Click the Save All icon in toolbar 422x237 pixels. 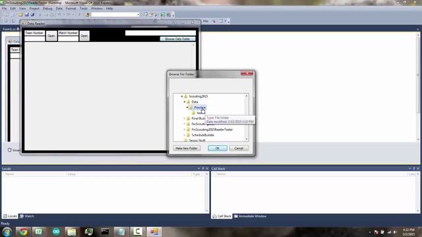pyautogui.click(x=32, y=14)
